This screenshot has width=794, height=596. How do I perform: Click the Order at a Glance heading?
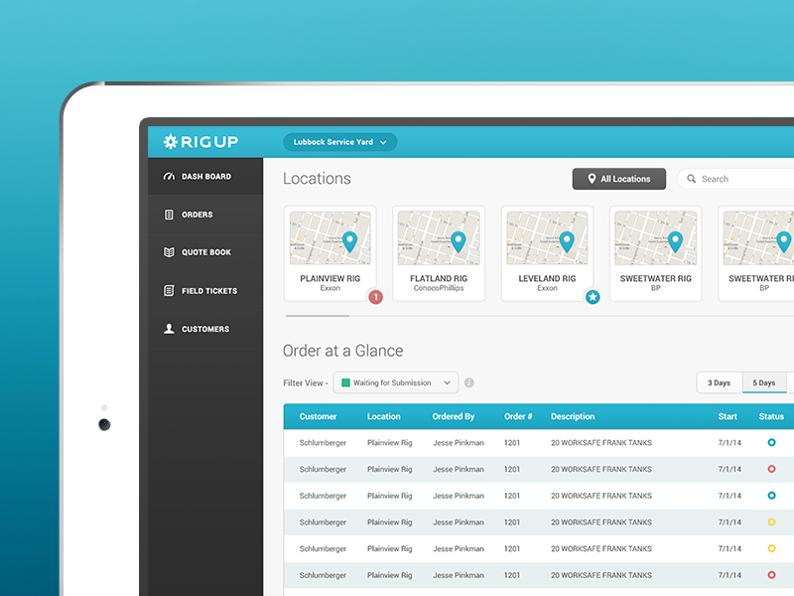coord(342,351)
